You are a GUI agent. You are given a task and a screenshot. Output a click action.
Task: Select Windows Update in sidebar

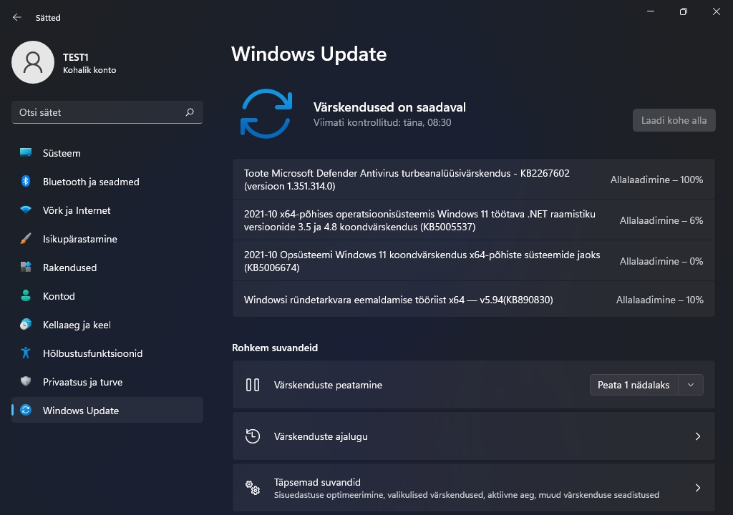pos(107,411)
